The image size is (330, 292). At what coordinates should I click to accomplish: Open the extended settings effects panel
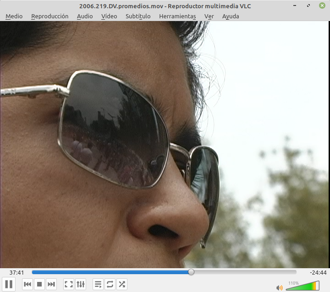point(81,284)
